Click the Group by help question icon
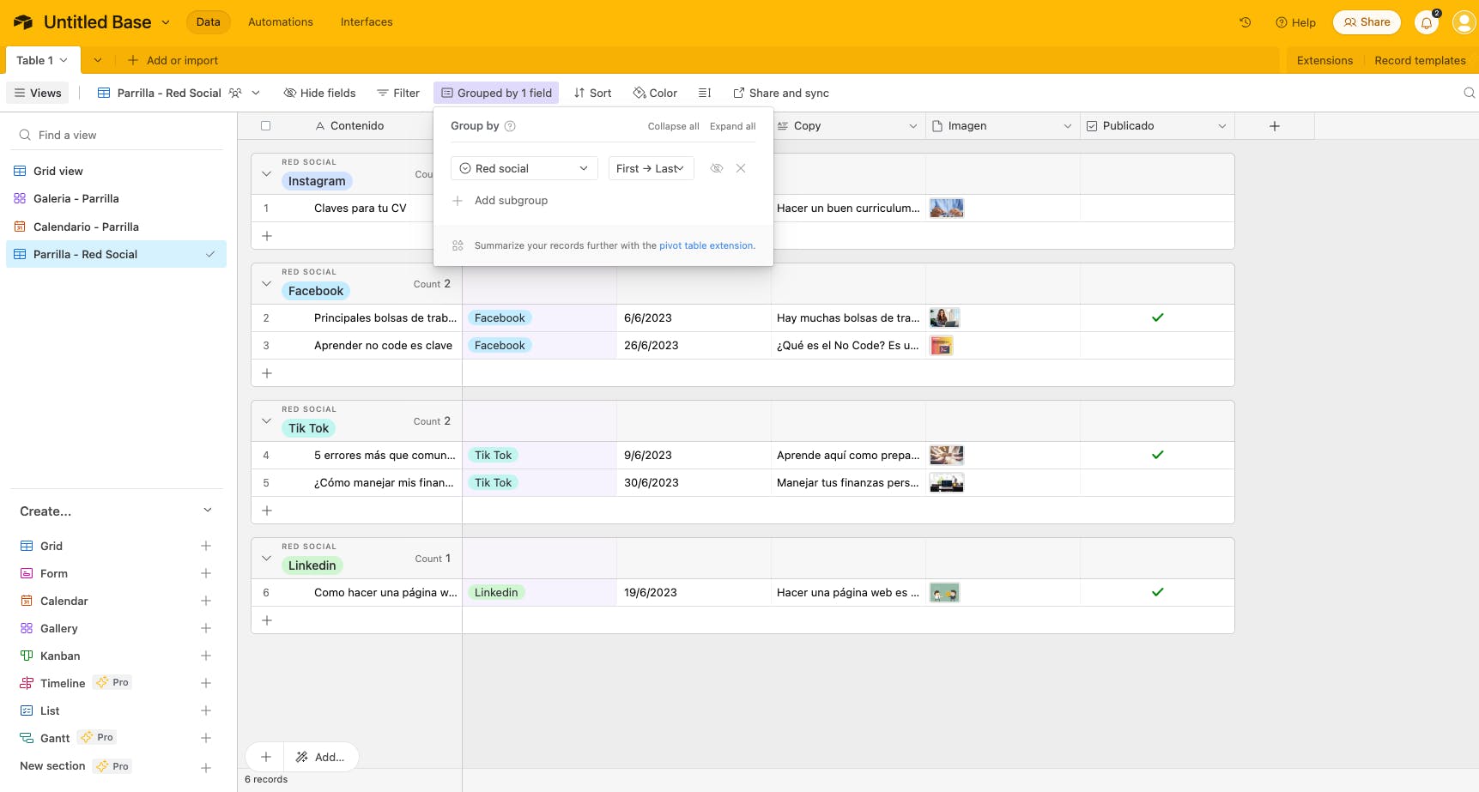The height and width of the screenshot is (792, 1479). [x=510, y=126]
